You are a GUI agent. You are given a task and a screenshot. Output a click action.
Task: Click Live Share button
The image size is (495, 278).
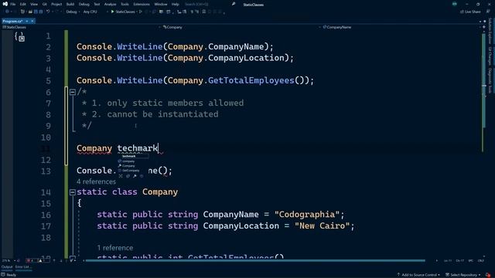pos(470,12)
